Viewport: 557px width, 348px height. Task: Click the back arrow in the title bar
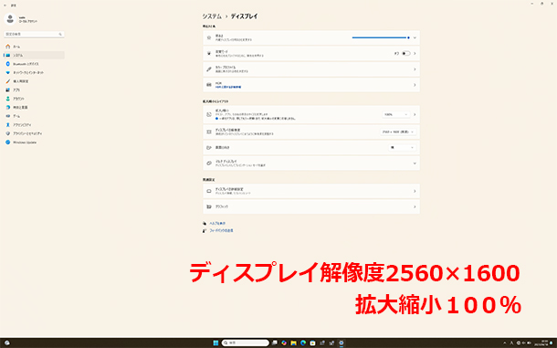click(x=5, y=5)
